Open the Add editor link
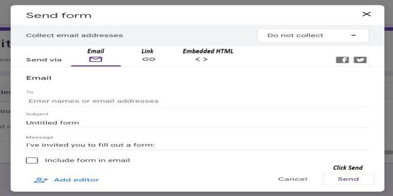Image resolution: width=393 pixels, height=196 pixels. click(76, 180)
